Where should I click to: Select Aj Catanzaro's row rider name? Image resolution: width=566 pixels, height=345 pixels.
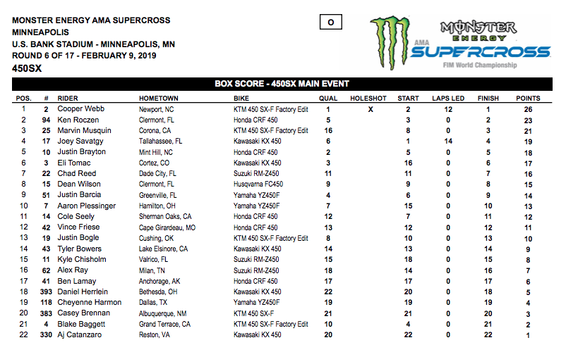coord(79,334)
